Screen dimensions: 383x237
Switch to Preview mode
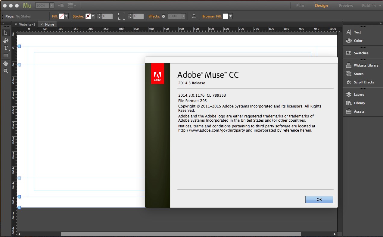coord(346,5)
